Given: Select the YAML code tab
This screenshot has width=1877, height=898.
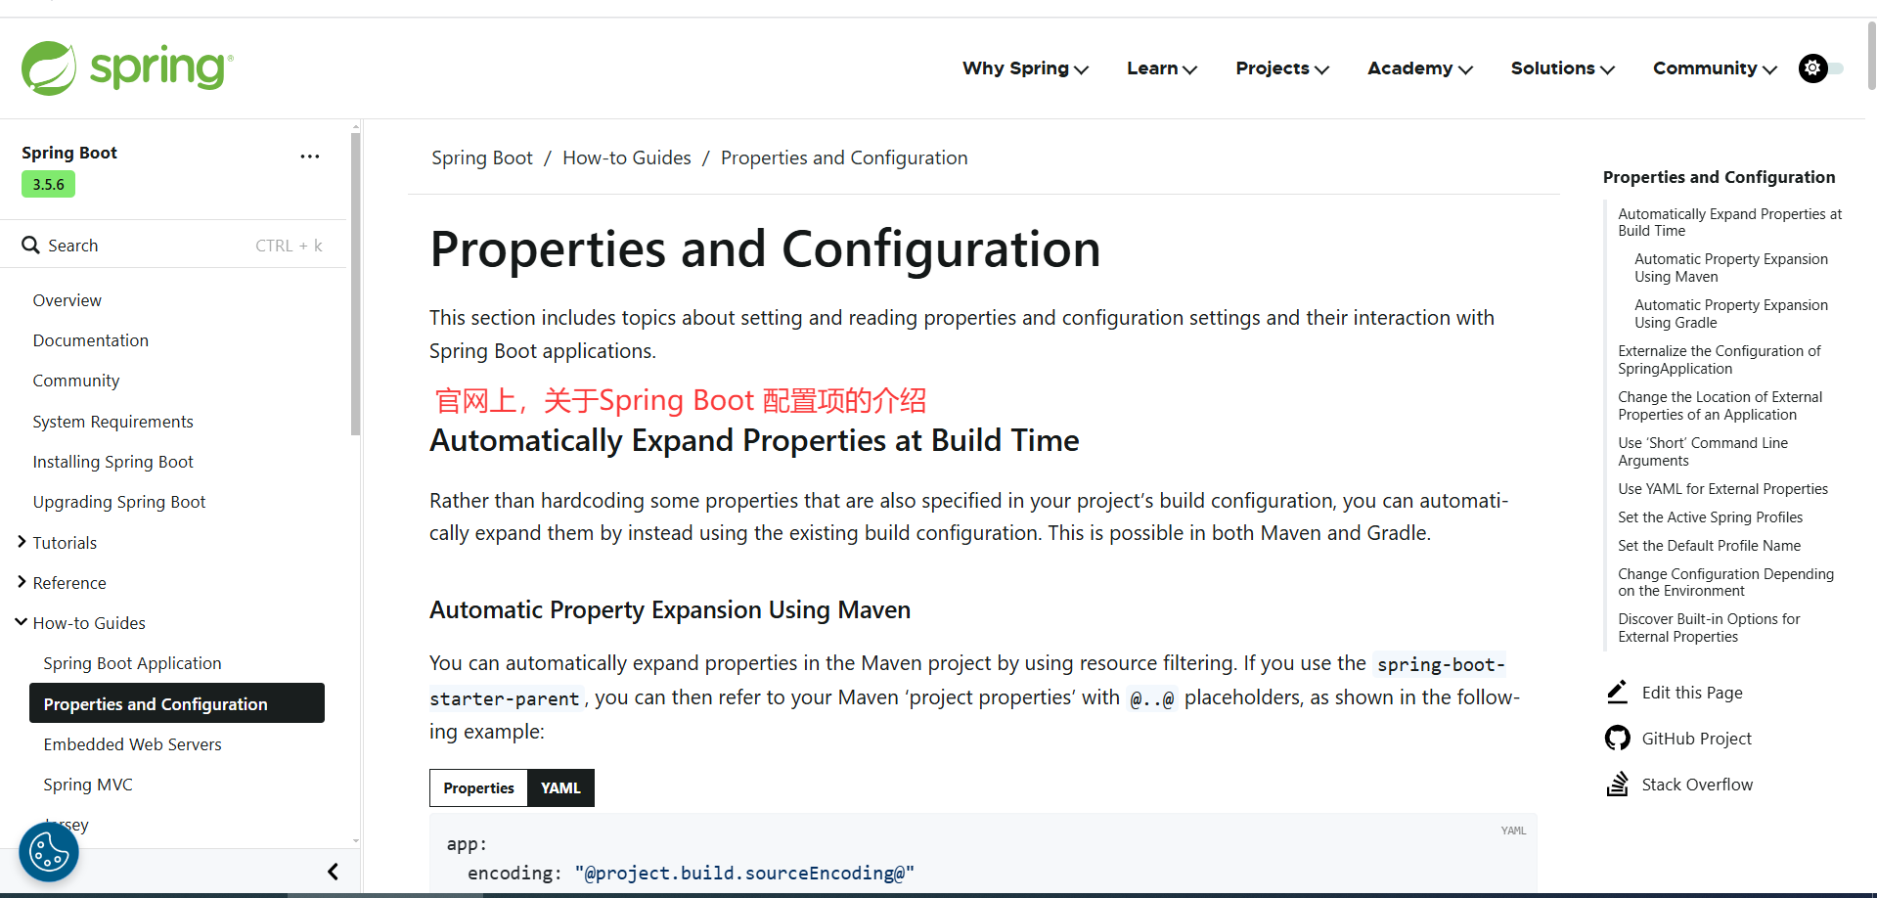Looking at the screenshot, I should point(560,787).
